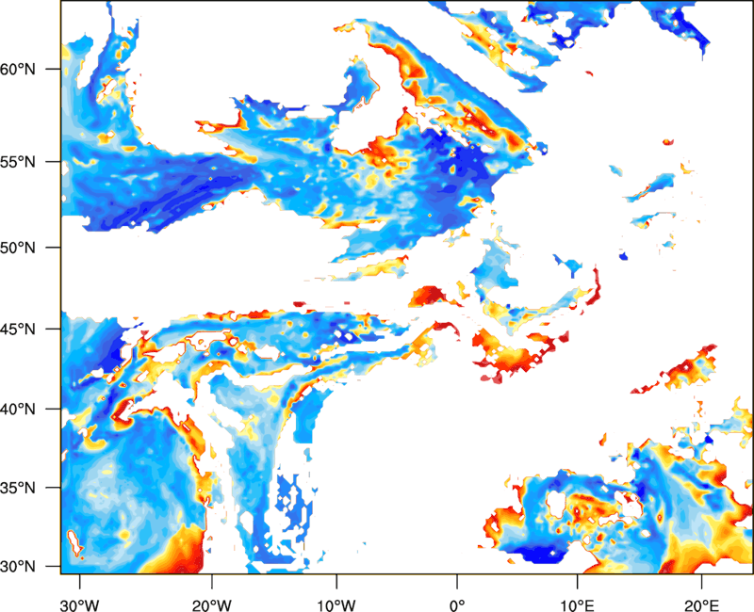Screen dimensions: 754x612
Task: Click the 10°W longitude label
Action: pyautogui.click(x=336, y=605)
